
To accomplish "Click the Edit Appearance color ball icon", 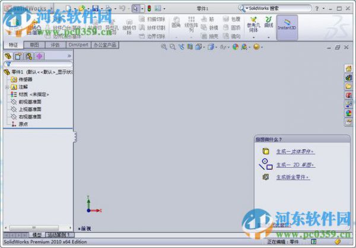I will [236, 47].
